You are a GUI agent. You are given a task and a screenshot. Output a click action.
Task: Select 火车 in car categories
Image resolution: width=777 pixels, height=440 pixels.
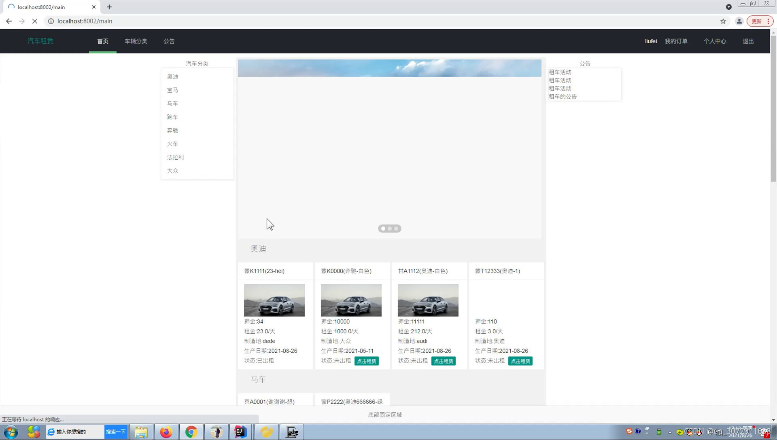click(x=172, y=144)
